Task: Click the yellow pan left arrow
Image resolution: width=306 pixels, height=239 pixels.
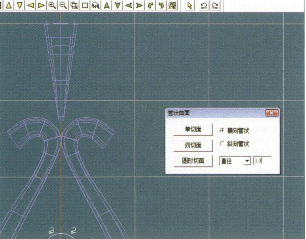Action: [x=30, y=5]
